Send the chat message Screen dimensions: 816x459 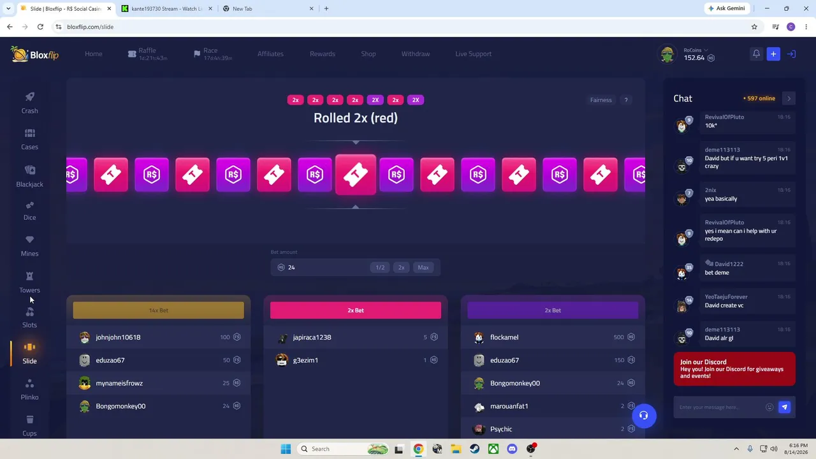point(785,407)
